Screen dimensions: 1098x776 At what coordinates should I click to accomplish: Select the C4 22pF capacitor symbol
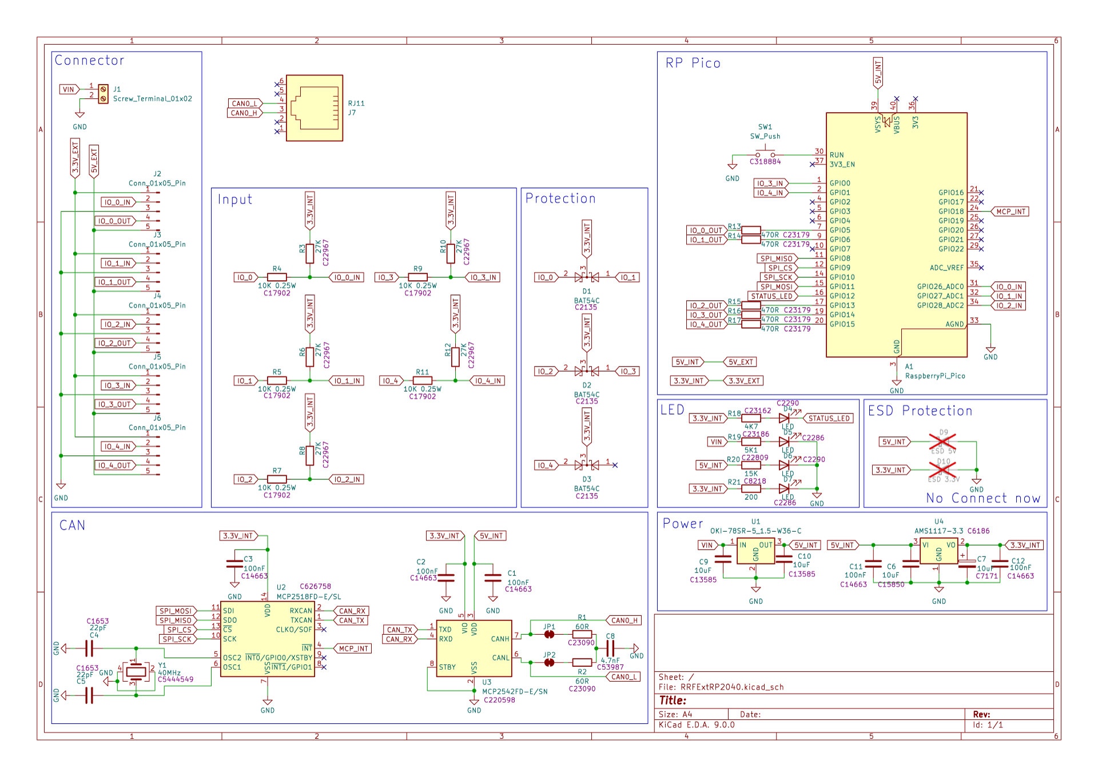pos(89,648)
